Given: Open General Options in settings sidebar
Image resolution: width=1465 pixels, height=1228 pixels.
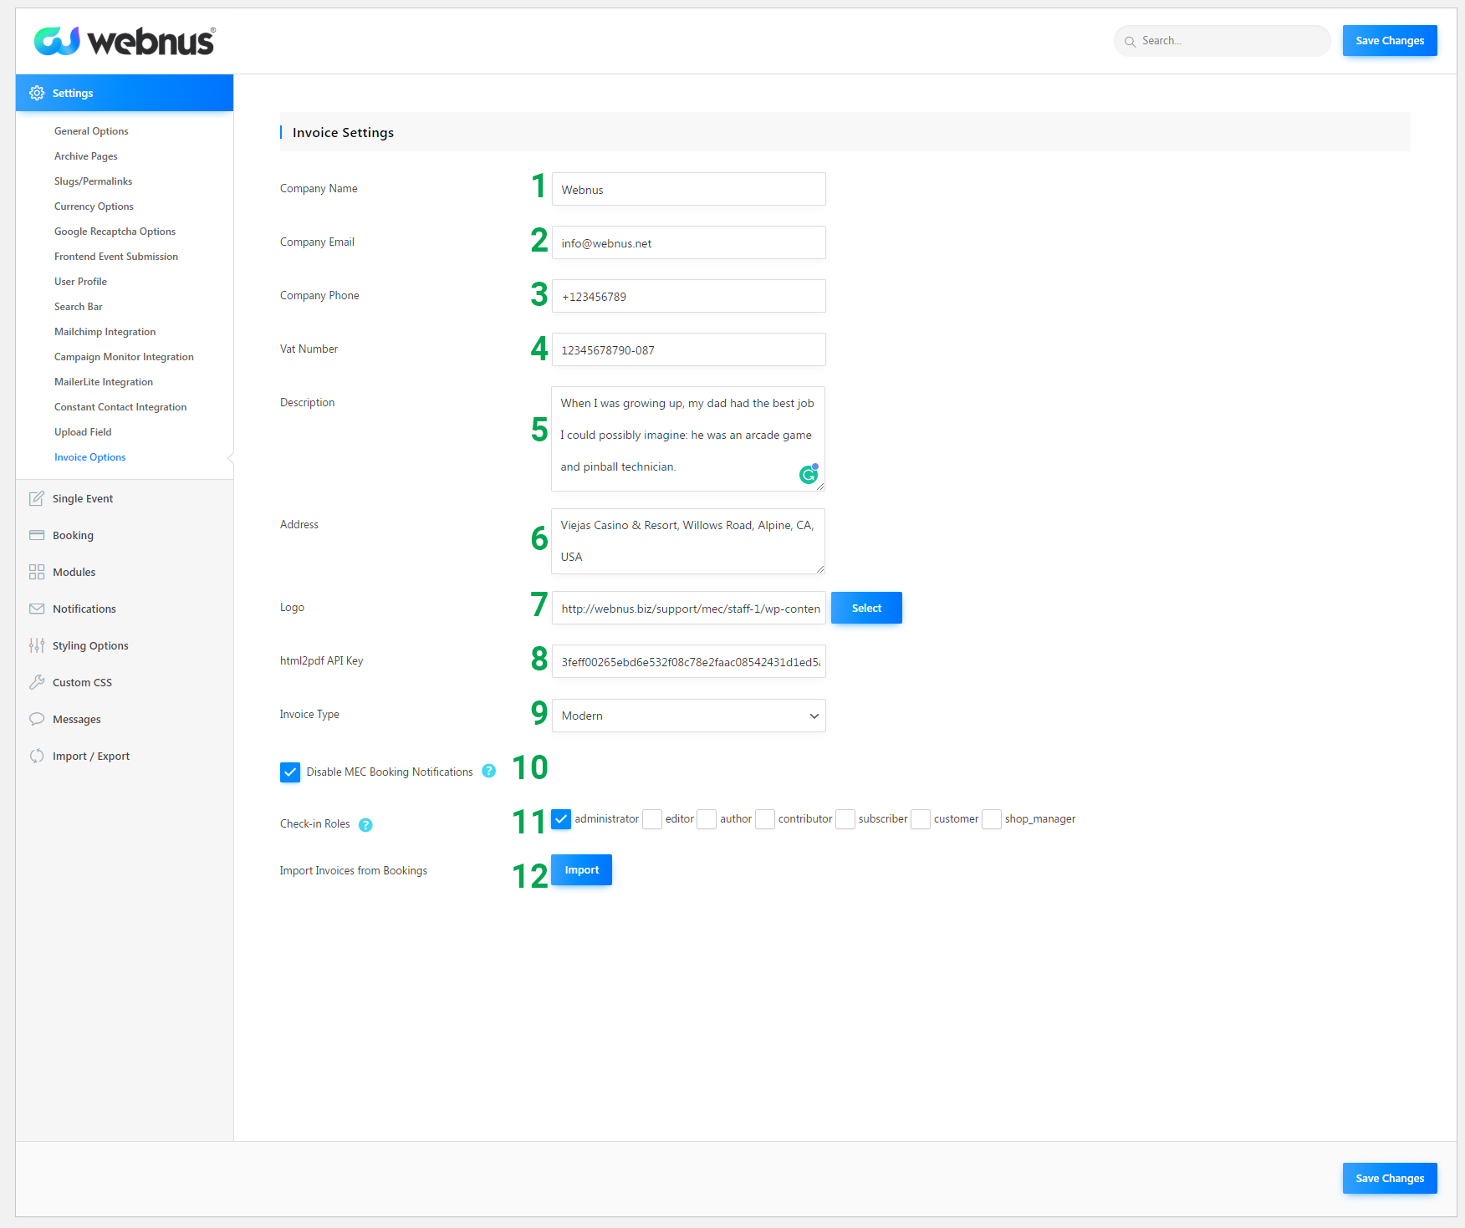Looking at the screenshot, I should point(91,131).
